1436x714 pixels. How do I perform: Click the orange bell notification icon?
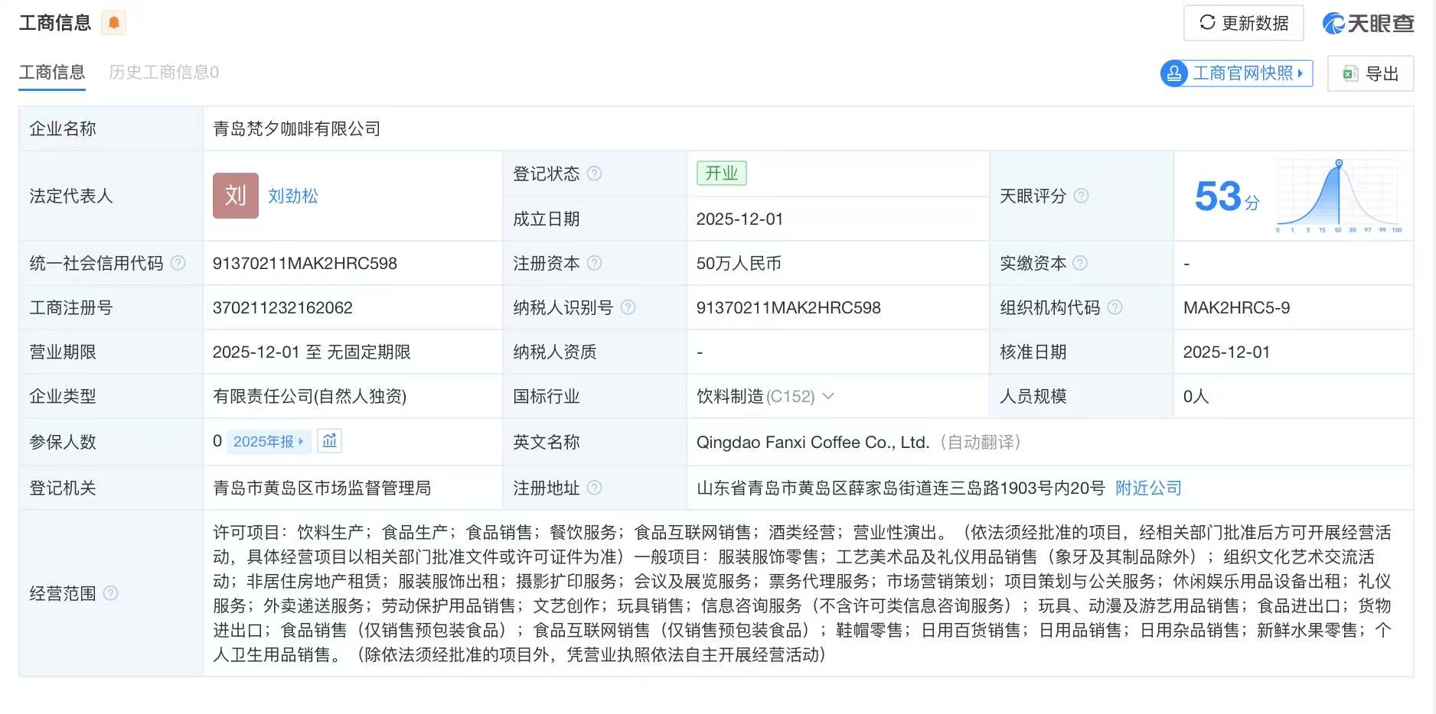point(113,23)
